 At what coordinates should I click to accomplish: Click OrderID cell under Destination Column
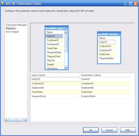click(x=105, y=79)
